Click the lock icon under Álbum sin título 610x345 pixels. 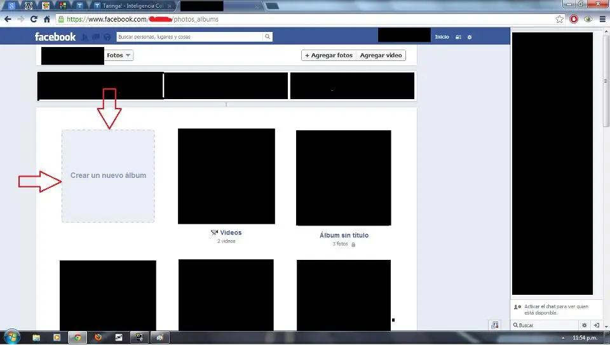[353, 245]
